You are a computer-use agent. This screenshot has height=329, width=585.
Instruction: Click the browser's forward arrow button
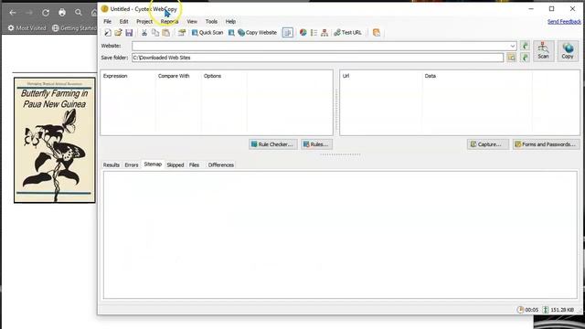pyautogui.click(x=29, y=13)
